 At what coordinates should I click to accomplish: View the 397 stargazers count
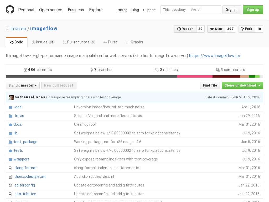point(230,29)
